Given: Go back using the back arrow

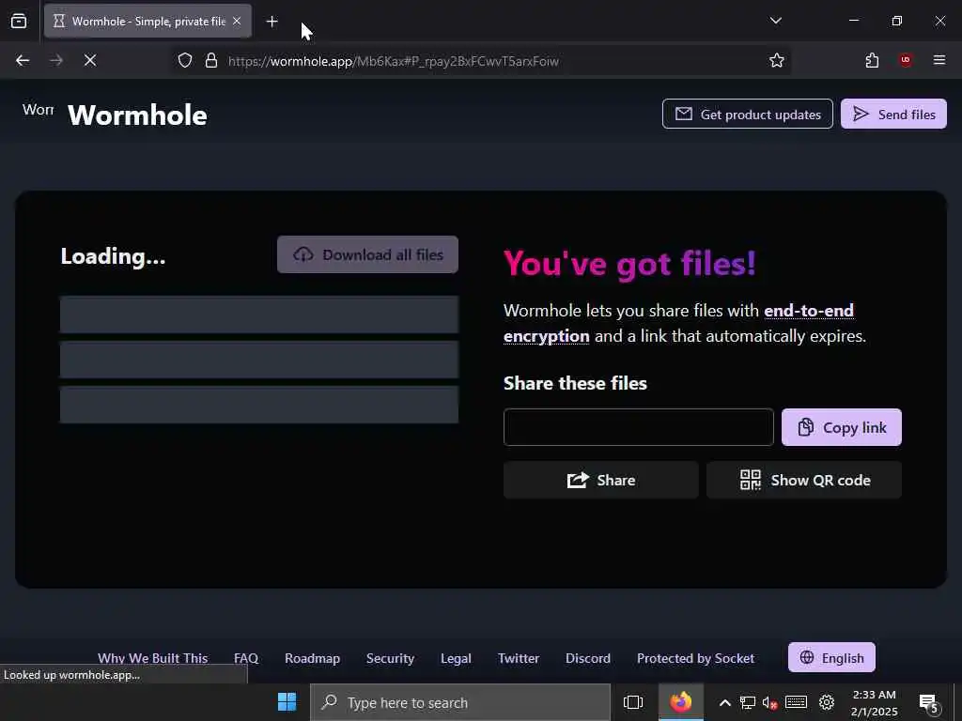Looking at the screenshot, I should 23,60.
